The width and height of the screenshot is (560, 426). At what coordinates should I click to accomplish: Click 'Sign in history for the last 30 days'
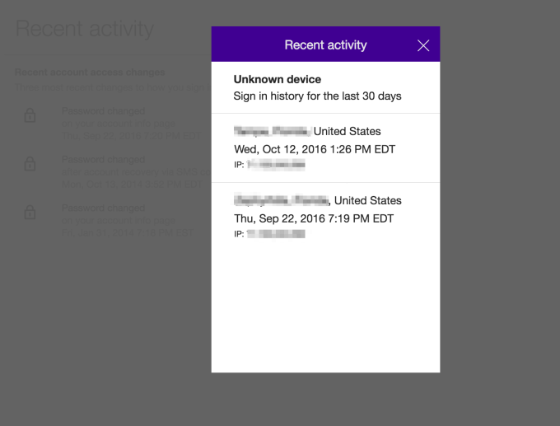[x=318, y=96]
